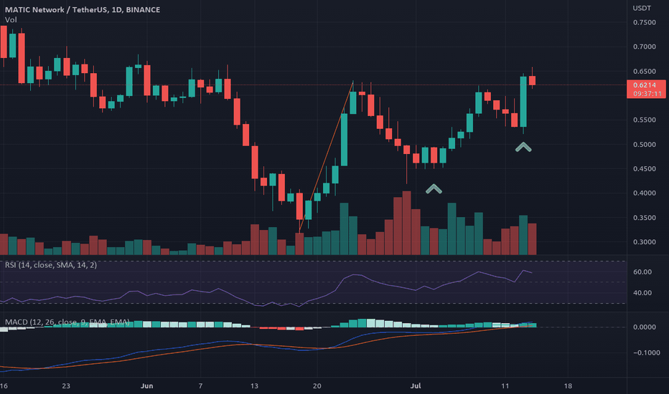Click the countdown timer 09:37:11
669x394 pixels.
coord(647,94)
